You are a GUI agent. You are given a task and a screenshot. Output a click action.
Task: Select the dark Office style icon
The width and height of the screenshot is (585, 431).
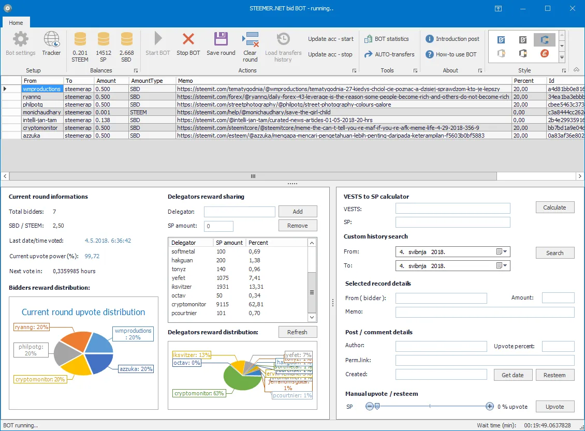coord(523,54)
